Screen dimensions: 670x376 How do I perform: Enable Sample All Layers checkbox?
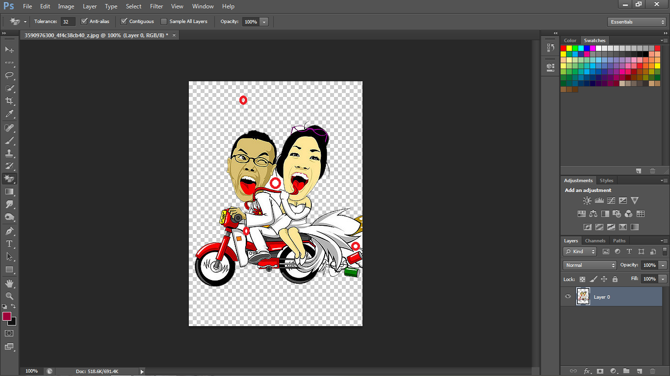[x=164, y=22]
